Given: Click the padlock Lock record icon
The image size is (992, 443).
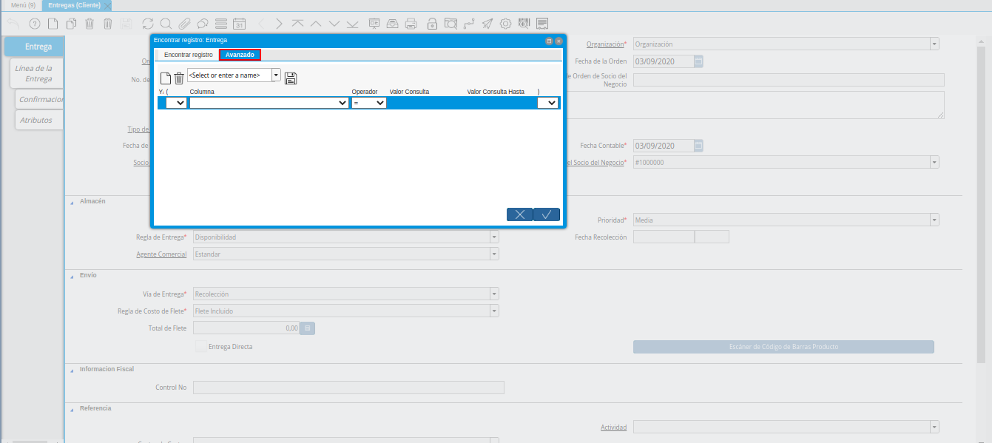Looking at the screenshot, I should tap(432, 24).
